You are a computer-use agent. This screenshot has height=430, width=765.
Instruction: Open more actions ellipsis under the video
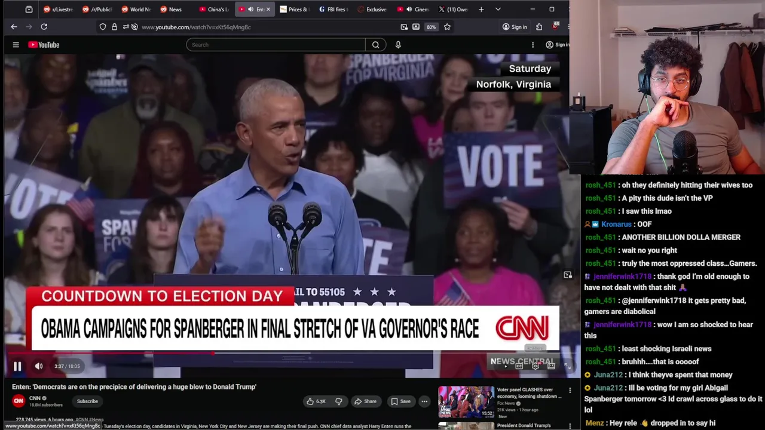(424, 401)
